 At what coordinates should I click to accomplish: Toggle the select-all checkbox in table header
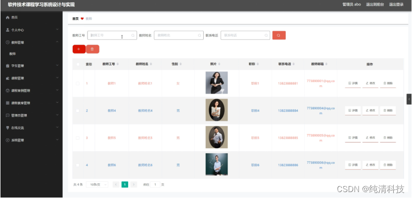coord(78,64)
